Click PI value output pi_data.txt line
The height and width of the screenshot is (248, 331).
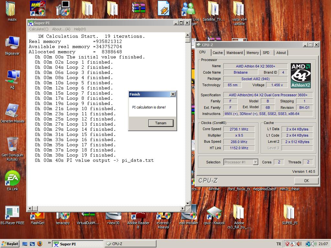(94, 160)
